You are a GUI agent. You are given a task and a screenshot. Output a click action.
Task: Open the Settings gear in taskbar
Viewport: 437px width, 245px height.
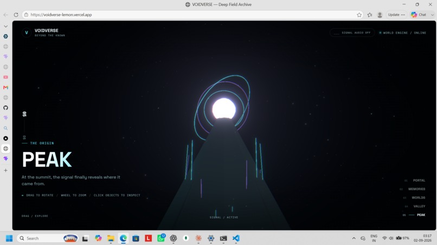click(211, 239)
